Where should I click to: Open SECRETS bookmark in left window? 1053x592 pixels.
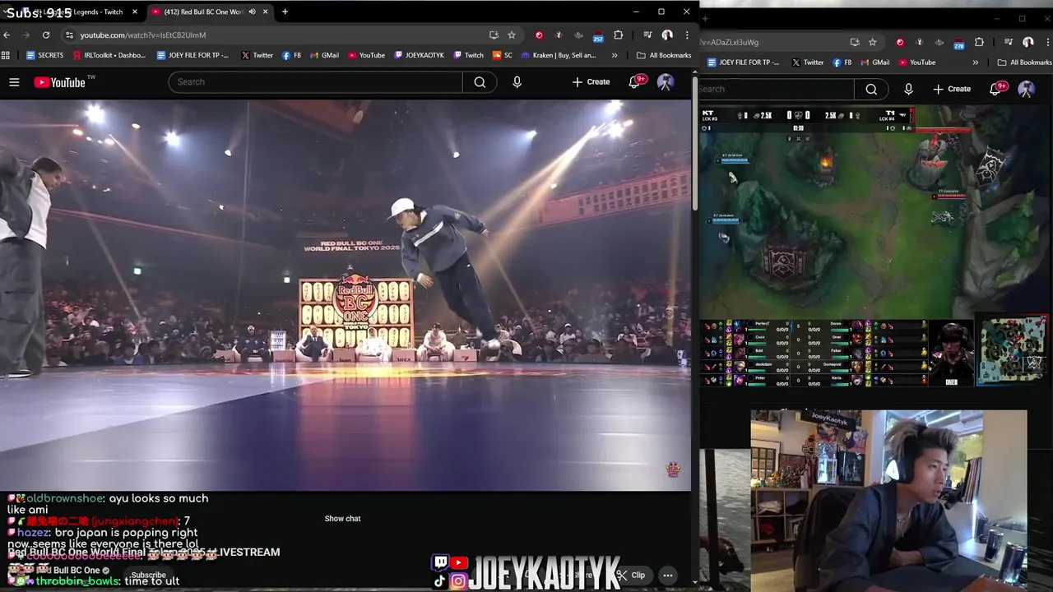[44, 55]
